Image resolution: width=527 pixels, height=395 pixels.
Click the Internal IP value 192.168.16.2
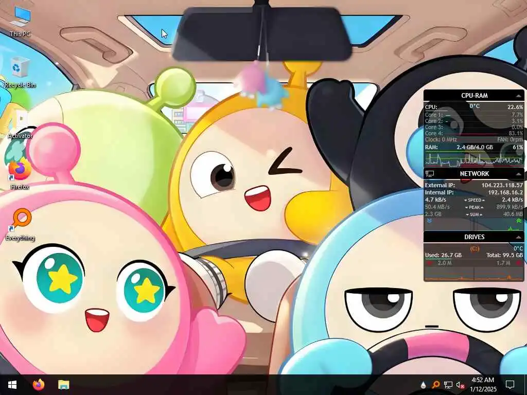coord(505,192)
